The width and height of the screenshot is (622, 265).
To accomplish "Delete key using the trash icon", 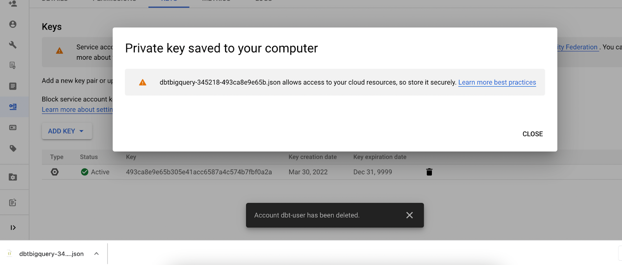I will pos(429,172).
